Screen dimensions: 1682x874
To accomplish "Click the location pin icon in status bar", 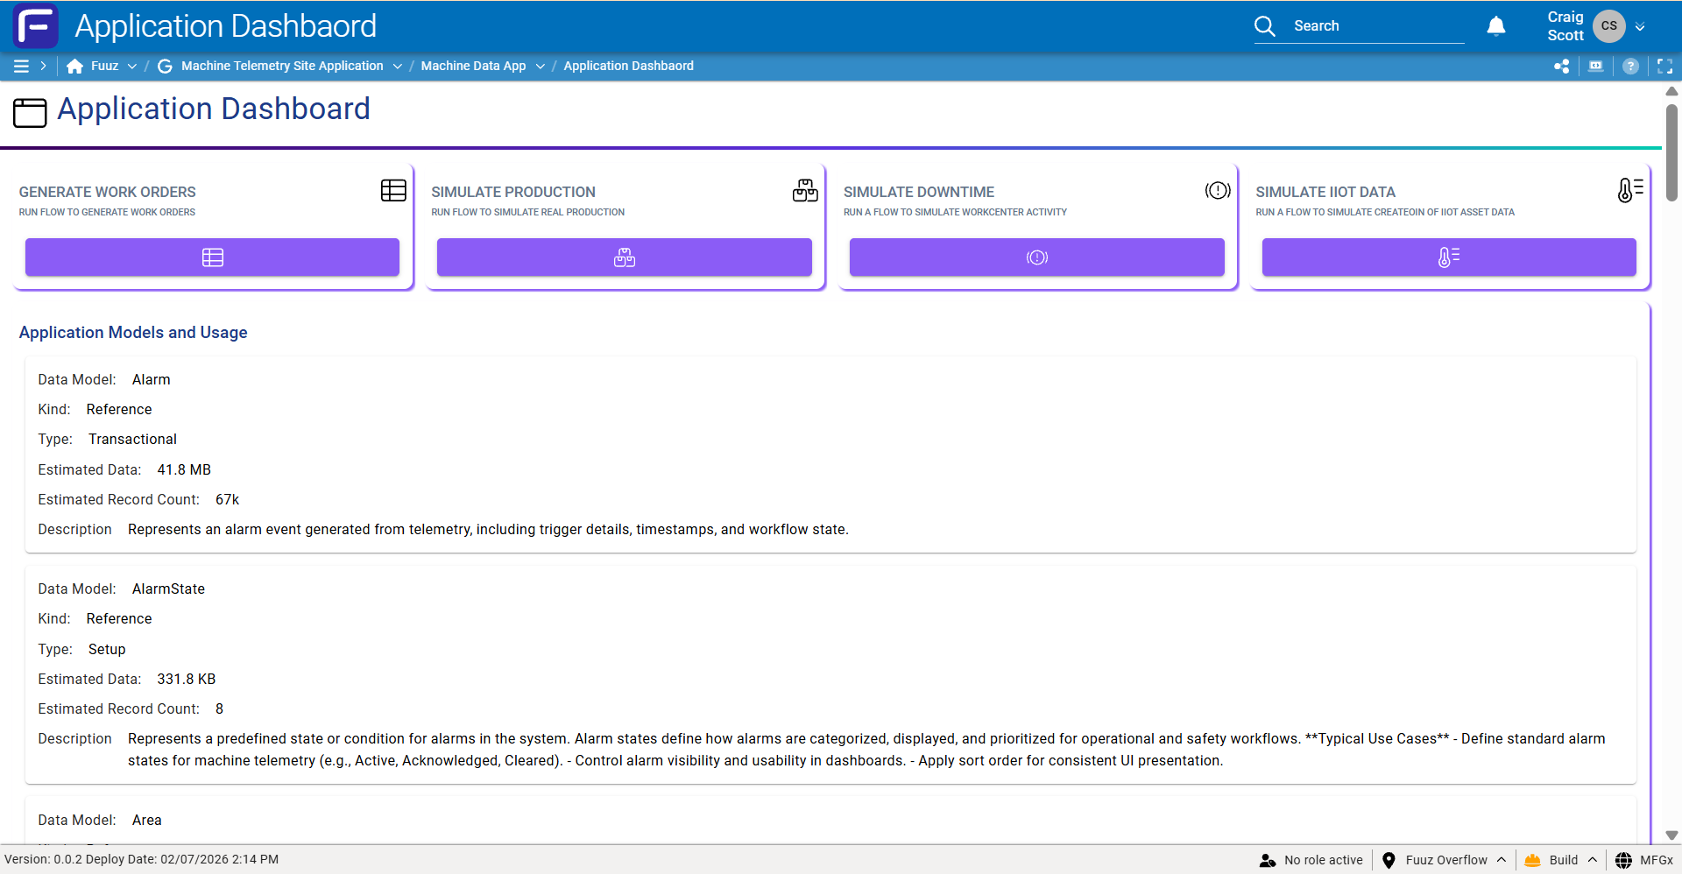I will tap(1389, 860).
